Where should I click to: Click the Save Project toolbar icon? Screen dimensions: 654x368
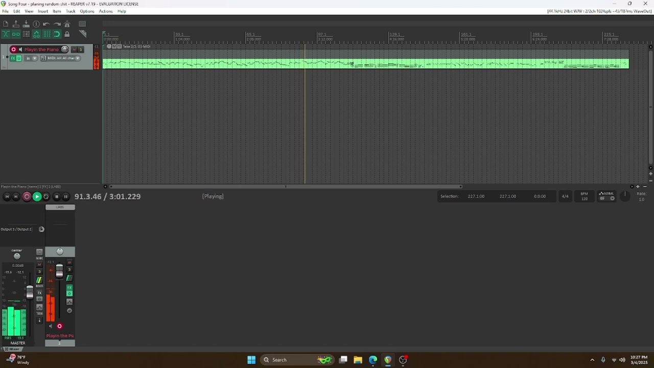click(26, 24)
